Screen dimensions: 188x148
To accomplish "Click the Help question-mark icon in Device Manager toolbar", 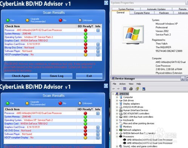I will (x=137, y=89).
